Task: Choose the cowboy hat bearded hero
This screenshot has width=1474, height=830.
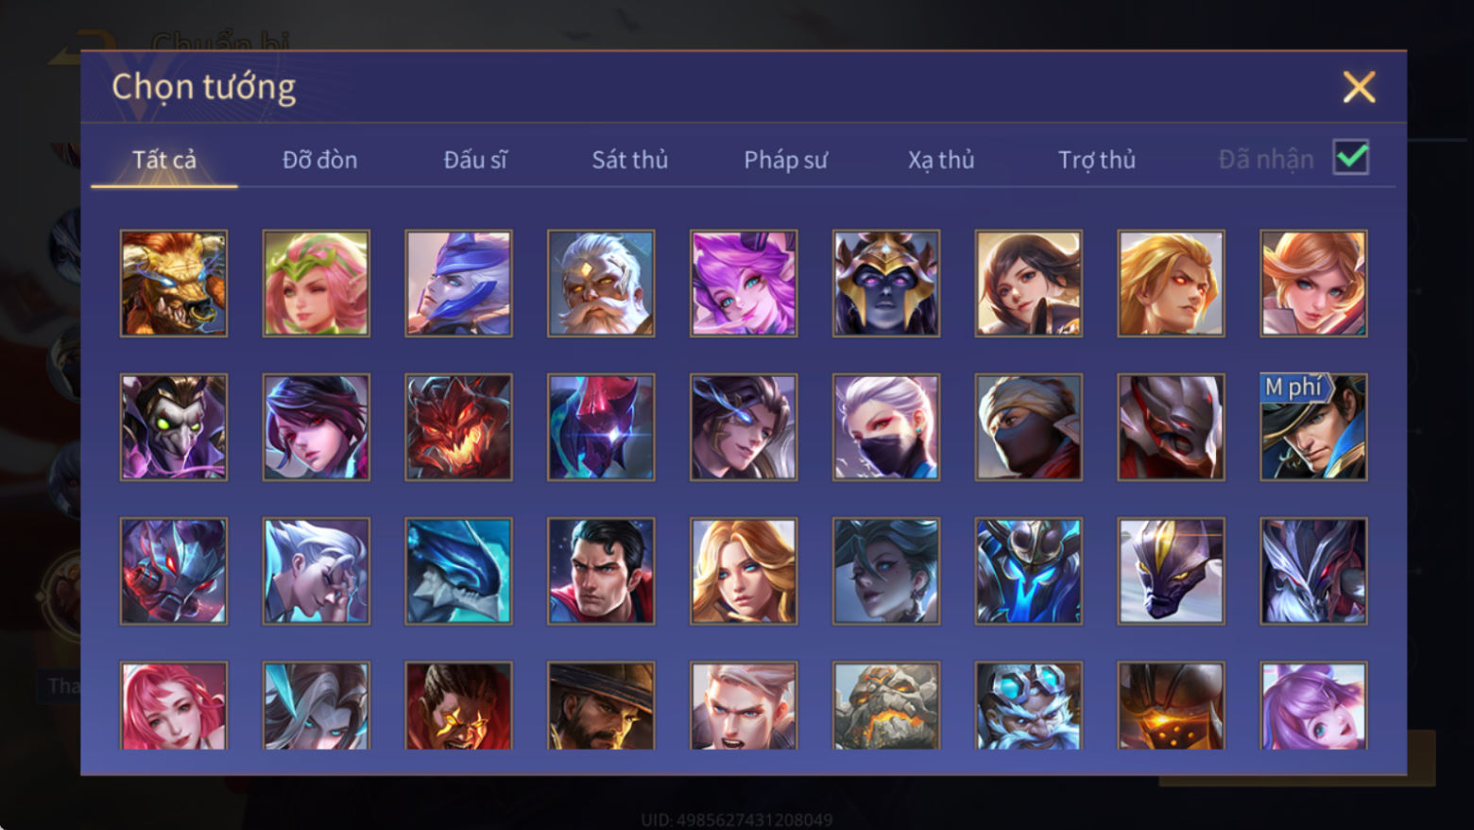Action: pos(601,706)
